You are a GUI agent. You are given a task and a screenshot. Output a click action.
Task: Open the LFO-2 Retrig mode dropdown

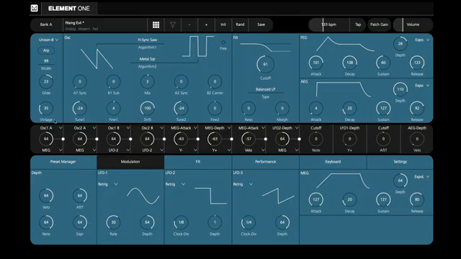point(175,184)
